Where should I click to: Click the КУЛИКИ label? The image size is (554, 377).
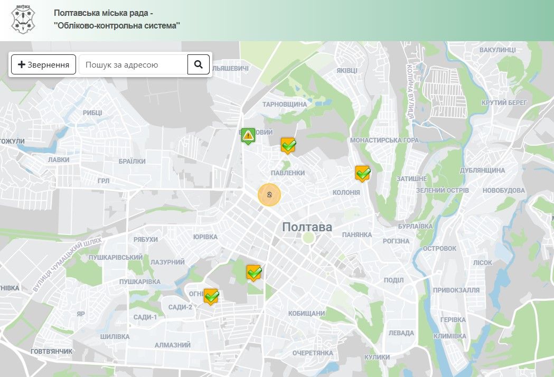coord(377,357)
